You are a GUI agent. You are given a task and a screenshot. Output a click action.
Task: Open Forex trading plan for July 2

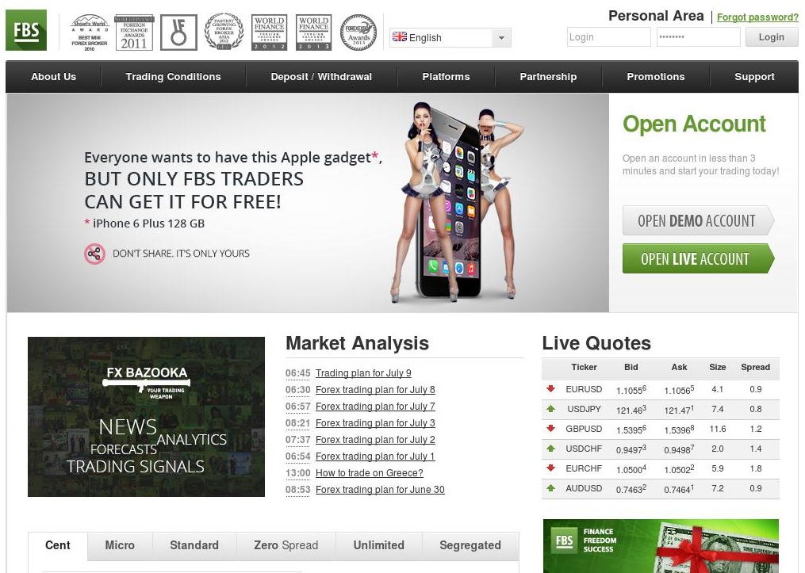[x=375, y=440]
